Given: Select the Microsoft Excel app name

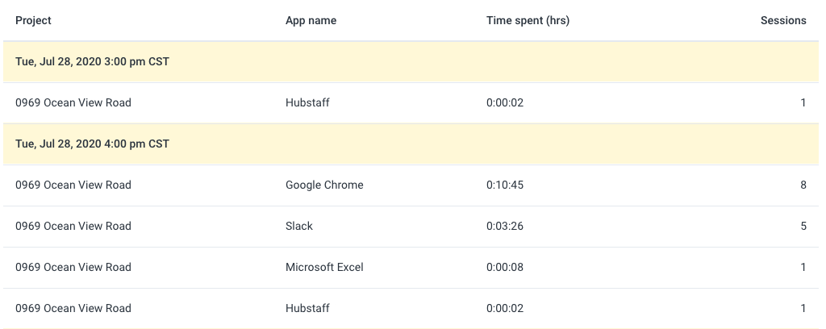Looking at the screenshot, I should pos(324,267).
